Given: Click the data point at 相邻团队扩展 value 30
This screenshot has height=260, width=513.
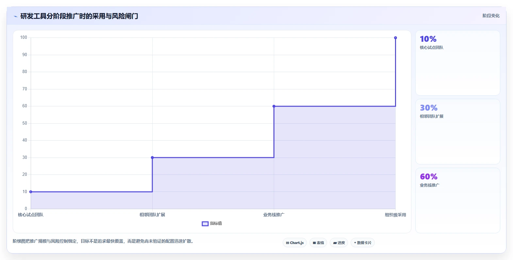Looking at the screenshot, I should (x=152, y=158).
